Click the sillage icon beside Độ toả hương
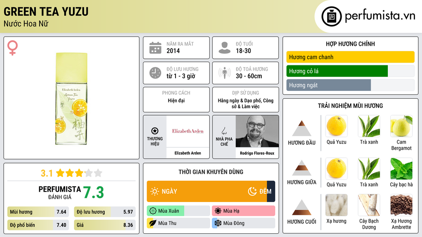Viewport: 422px width, 237px height. (225, 73)
